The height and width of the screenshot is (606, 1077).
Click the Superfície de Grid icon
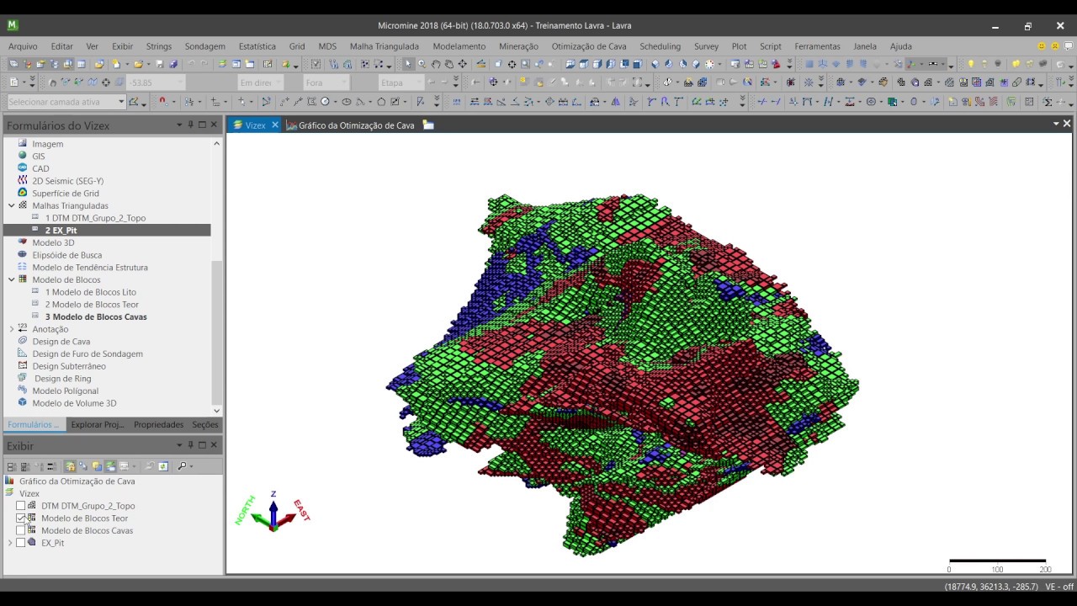click(x=23, y=193)
